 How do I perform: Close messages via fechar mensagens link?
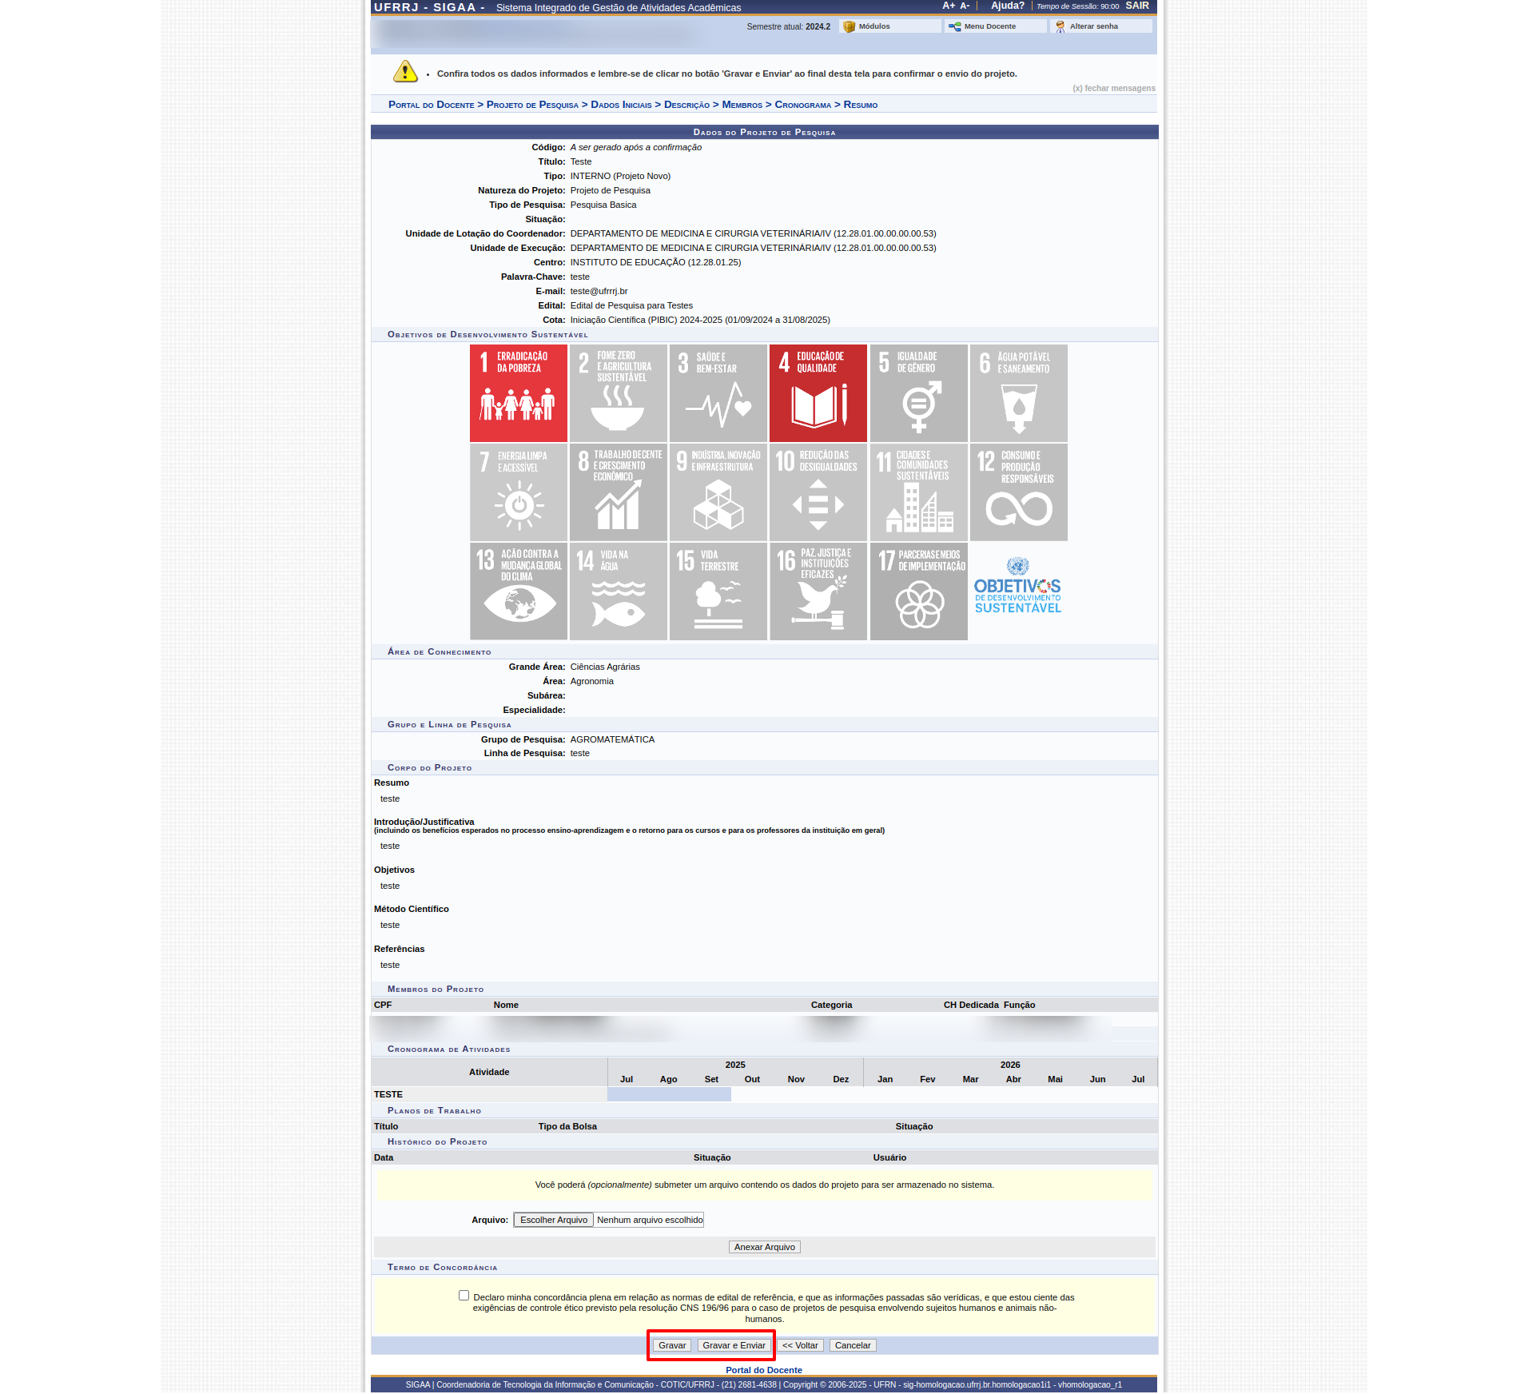tap(1113, 89)
